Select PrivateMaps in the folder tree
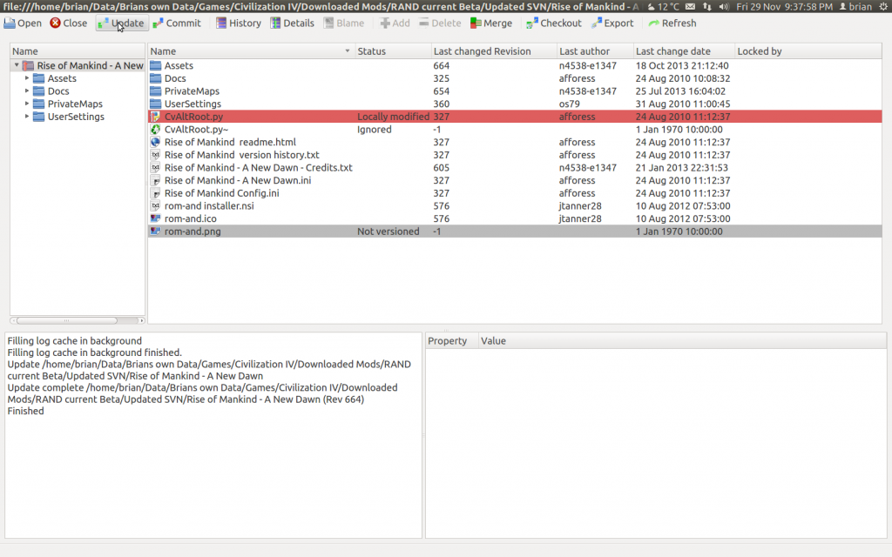Viewport: 892px width, 557px height. (x=75, y=104)
